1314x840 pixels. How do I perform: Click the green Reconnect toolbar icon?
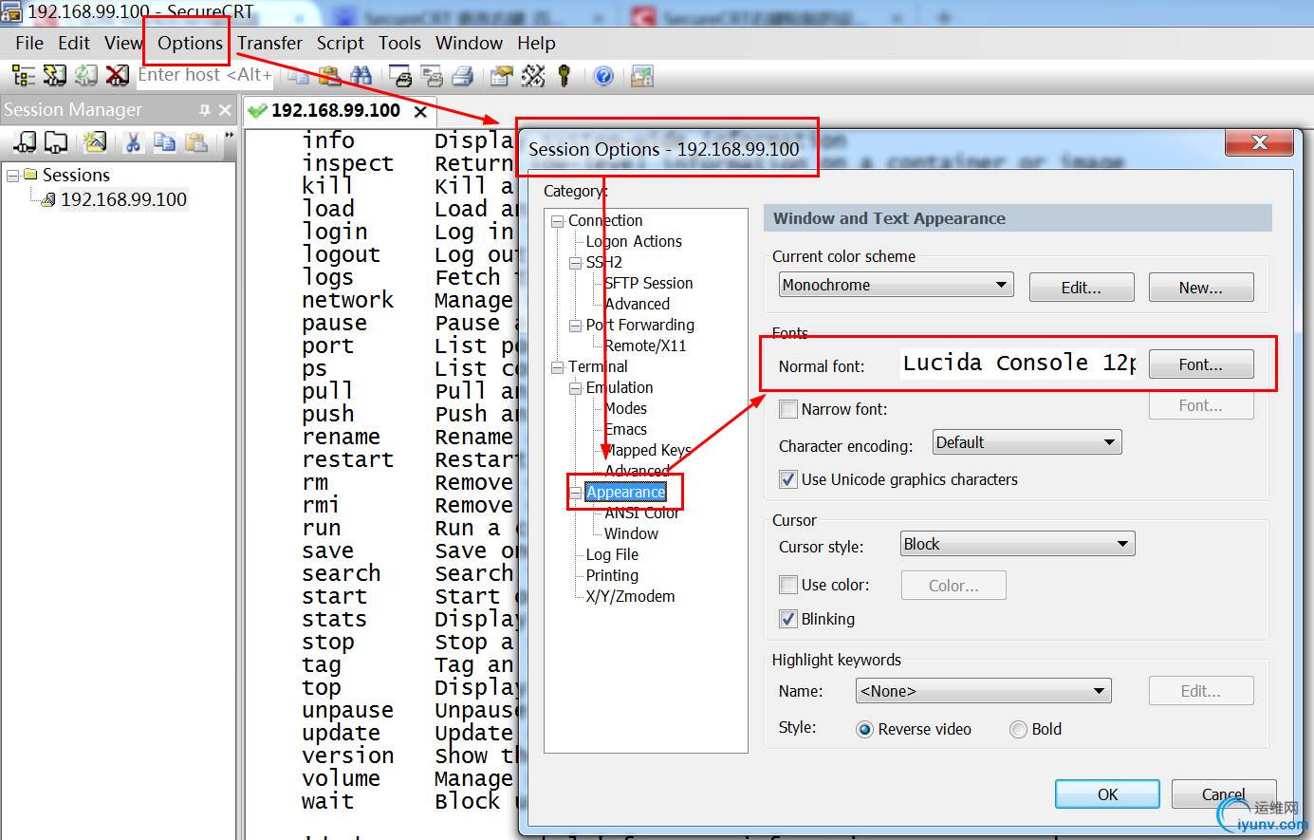point(86,76)
